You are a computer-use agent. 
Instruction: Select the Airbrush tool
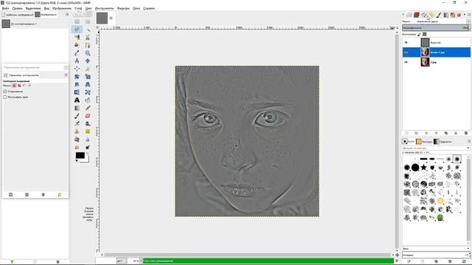point(77,124)
